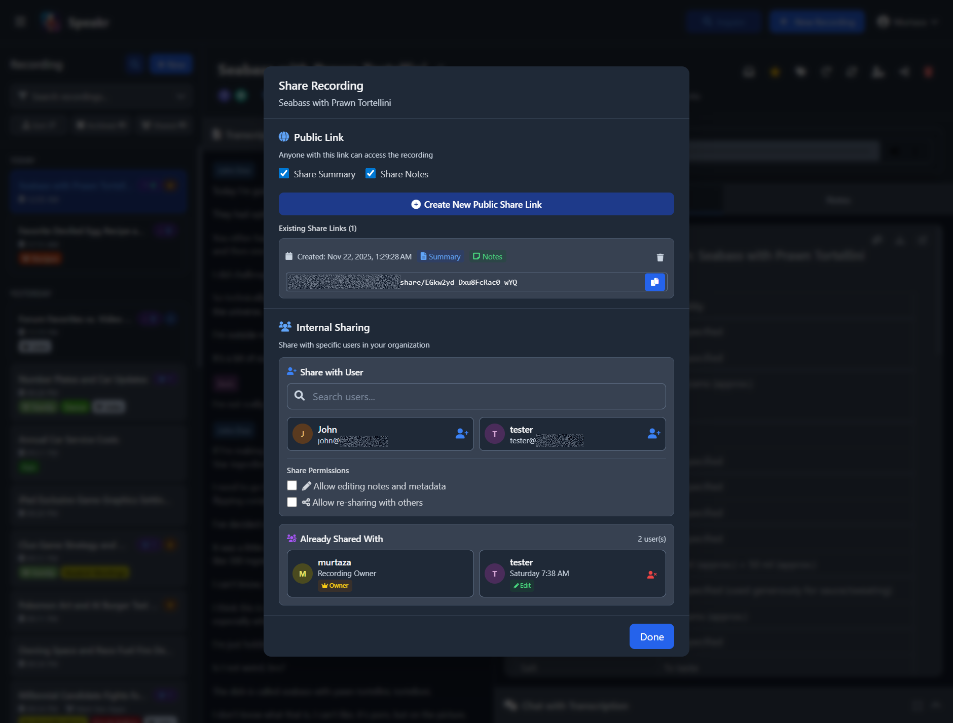Click the Summary badge on the share link
Viewport: 953px width, 723px height.
(439, 256)
